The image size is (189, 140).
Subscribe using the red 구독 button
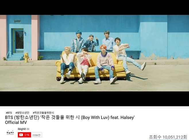(24, 135)
